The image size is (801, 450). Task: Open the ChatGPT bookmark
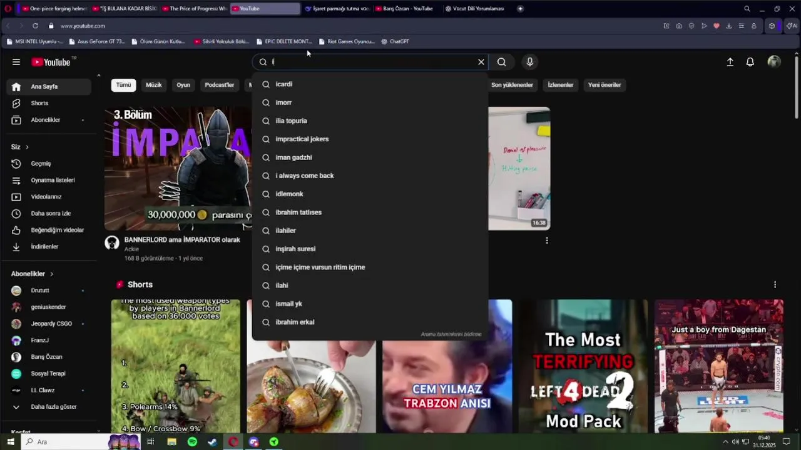pyautogui.click(x=395, y=41)
